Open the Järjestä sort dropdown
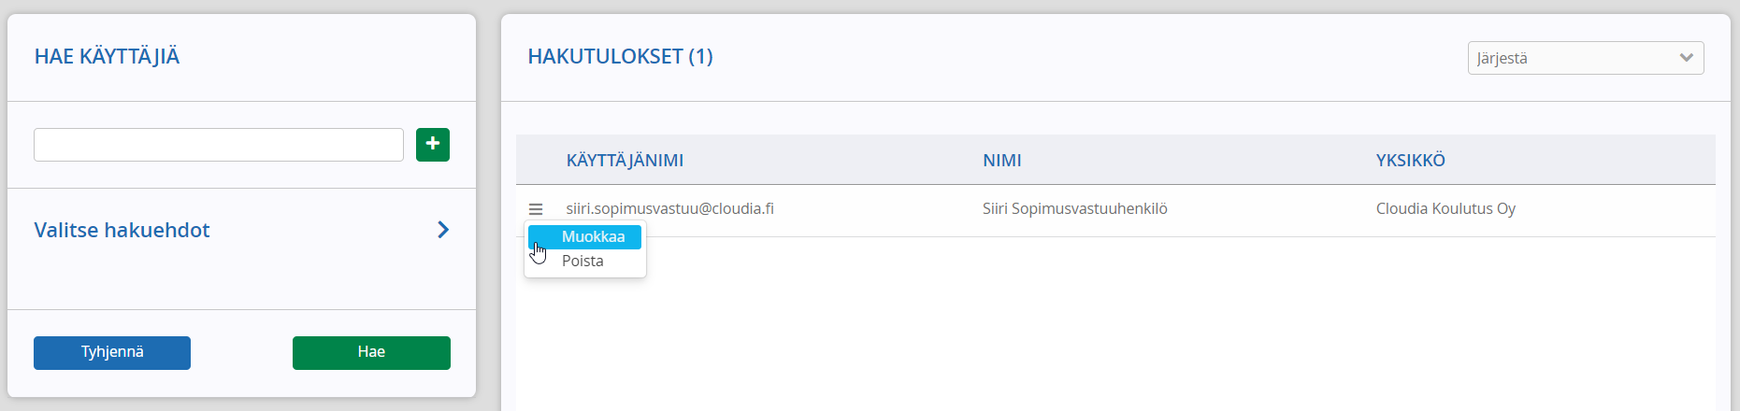This screenshot has width=1740, height=411. pyautogui.click(x=1586, y=58)
